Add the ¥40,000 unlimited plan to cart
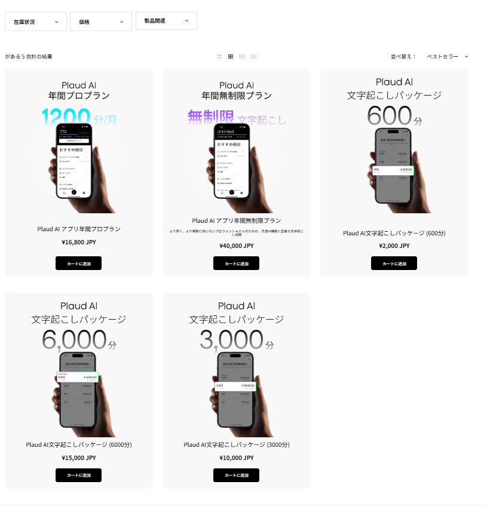 point(236,263)
